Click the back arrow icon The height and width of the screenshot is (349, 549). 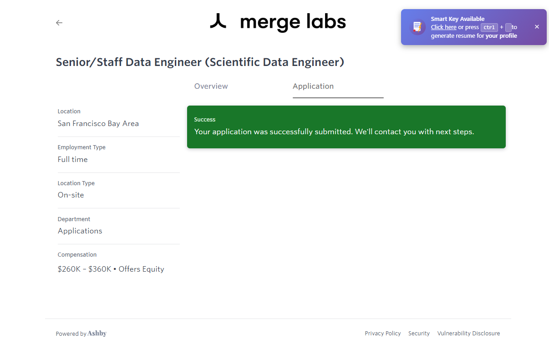click(59, 23)
